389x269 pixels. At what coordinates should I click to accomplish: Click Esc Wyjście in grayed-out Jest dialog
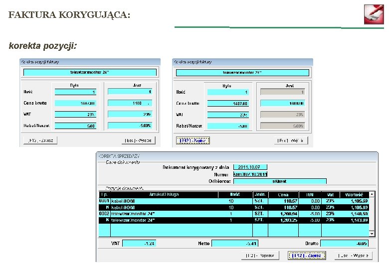pyautogui.click(x=291, y=140)
